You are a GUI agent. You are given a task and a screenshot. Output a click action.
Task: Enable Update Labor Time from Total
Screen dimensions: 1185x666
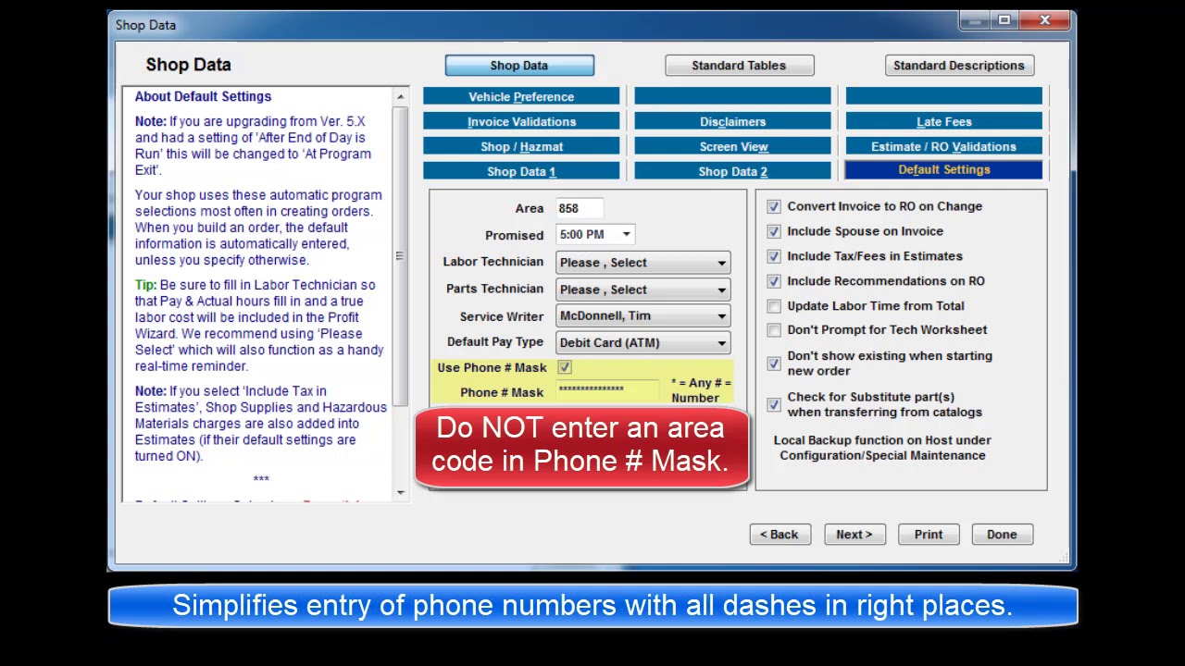pyautogui.click(x=774, y=306)
